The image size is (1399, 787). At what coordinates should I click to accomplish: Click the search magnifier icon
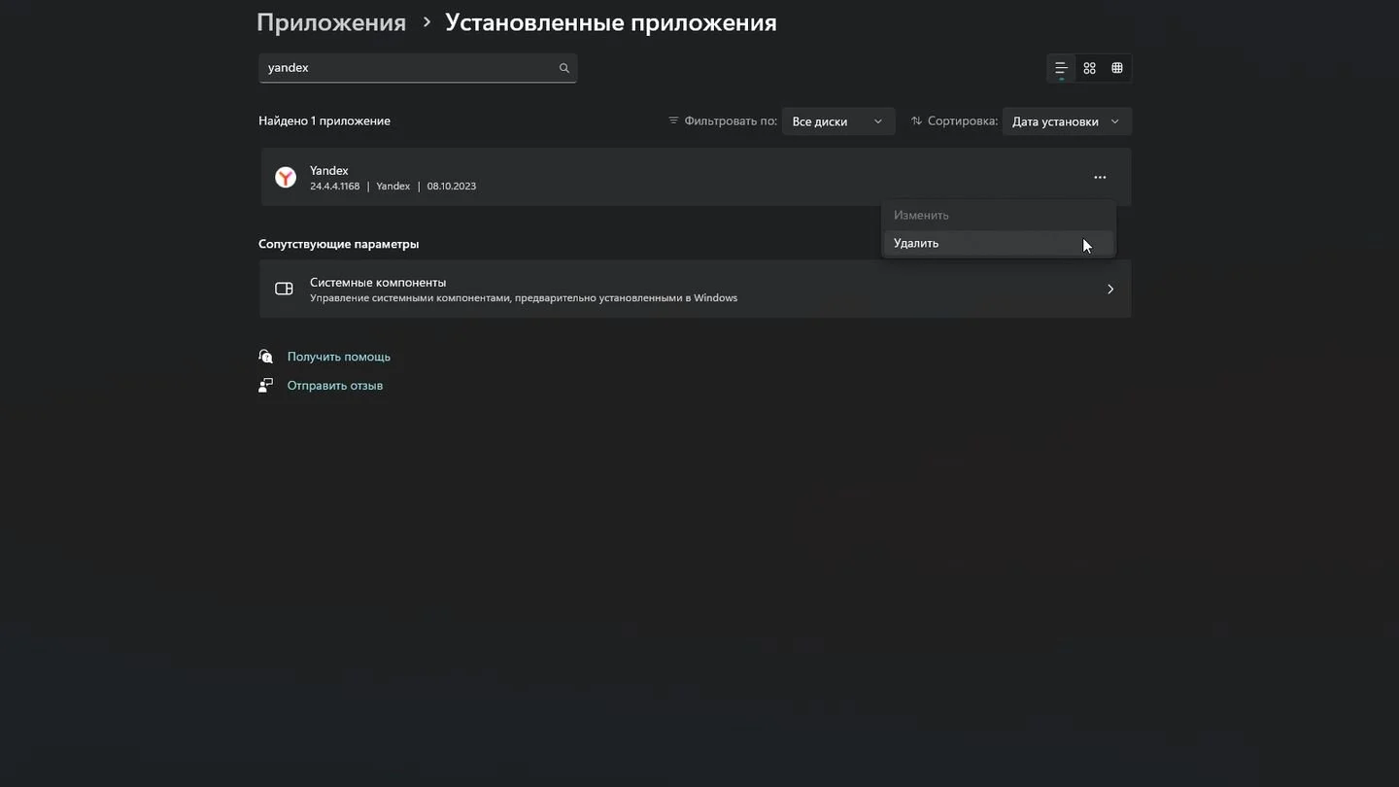(x=563, y=68)
